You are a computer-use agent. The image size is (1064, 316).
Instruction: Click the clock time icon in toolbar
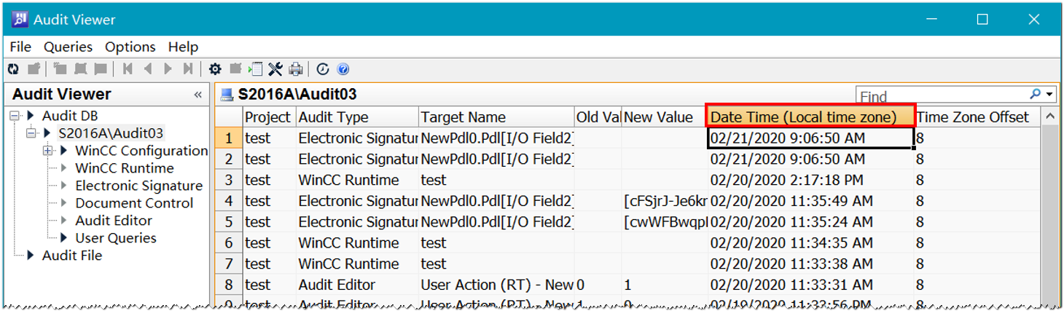[x=323, y=69]
